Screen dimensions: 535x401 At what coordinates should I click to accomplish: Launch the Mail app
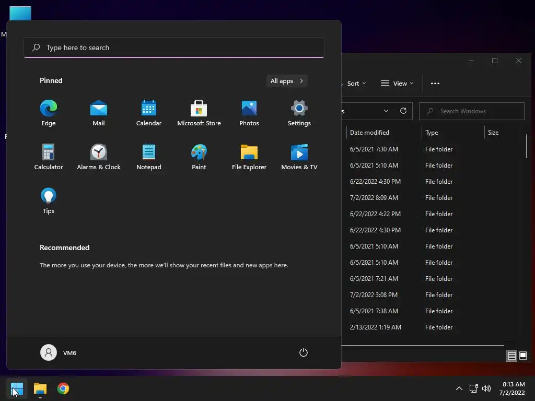pos(99,113)
